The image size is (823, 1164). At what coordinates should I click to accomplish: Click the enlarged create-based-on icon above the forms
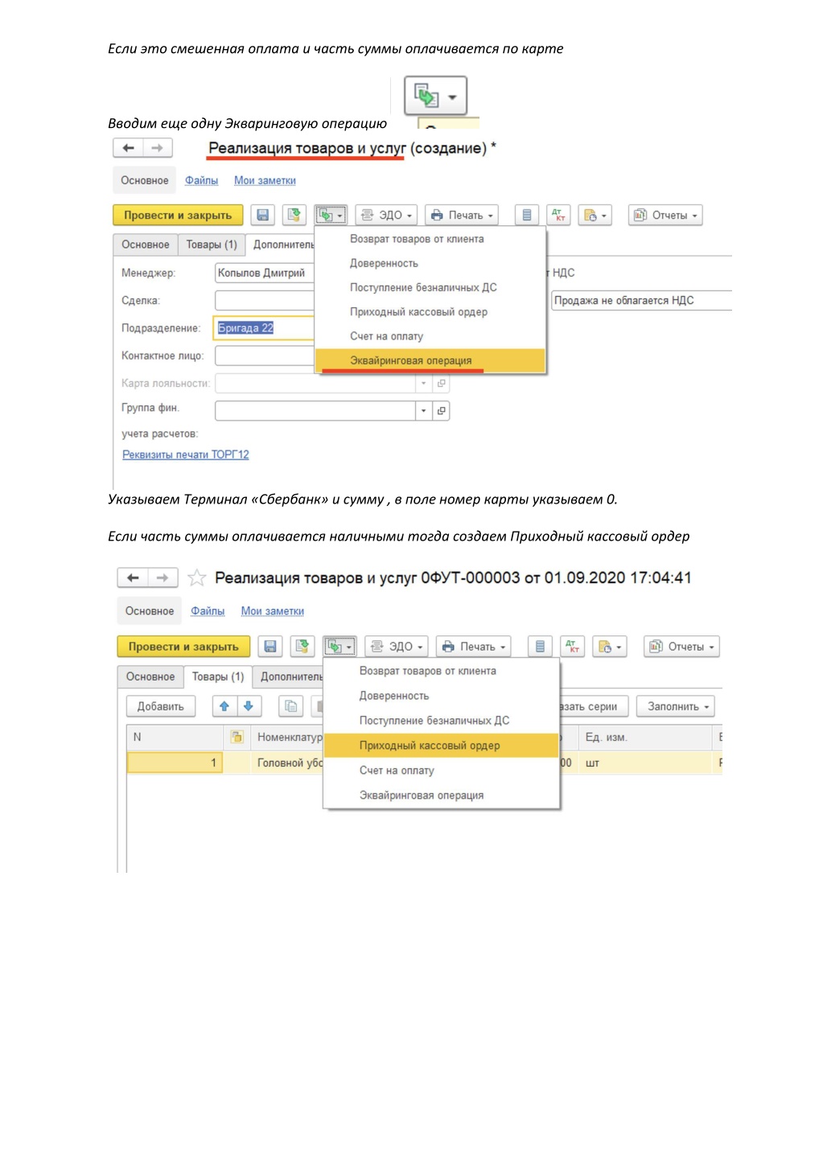click(435, 97)
